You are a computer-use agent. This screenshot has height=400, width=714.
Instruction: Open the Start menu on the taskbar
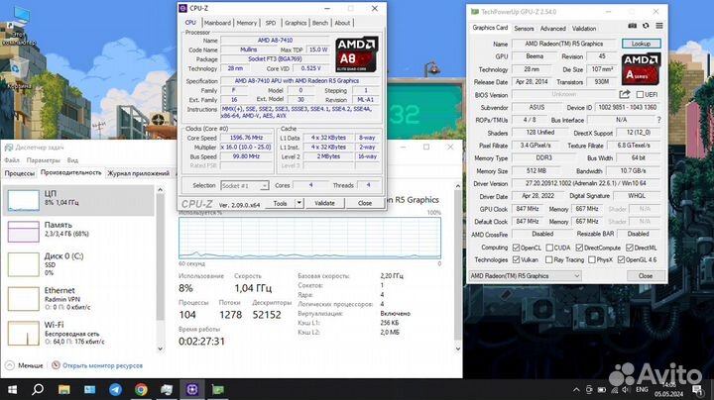click(12, 389)
